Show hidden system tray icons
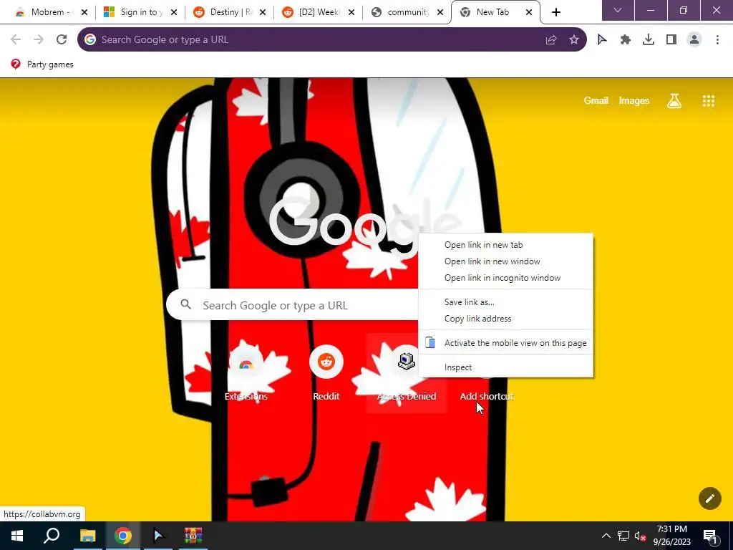733x550 pixels. coord(606,536)
